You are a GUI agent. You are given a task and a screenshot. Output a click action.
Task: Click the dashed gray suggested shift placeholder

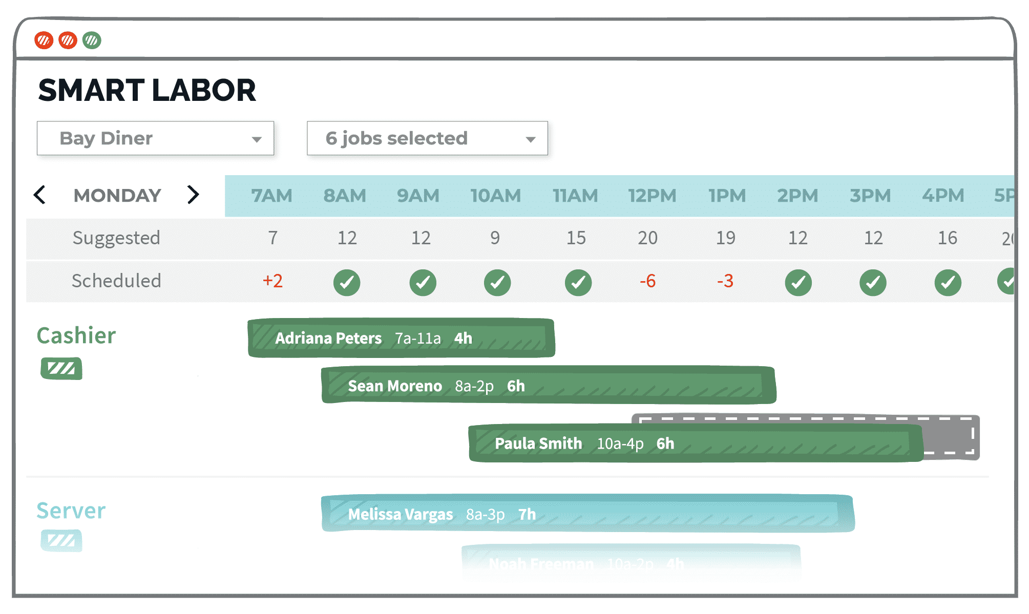[x=952, y=436]
